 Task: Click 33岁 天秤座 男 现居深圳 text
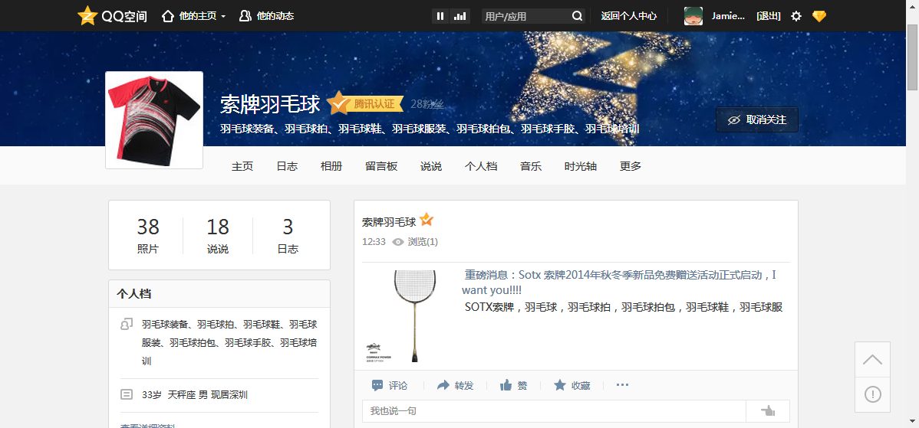(x=195, y=394)
